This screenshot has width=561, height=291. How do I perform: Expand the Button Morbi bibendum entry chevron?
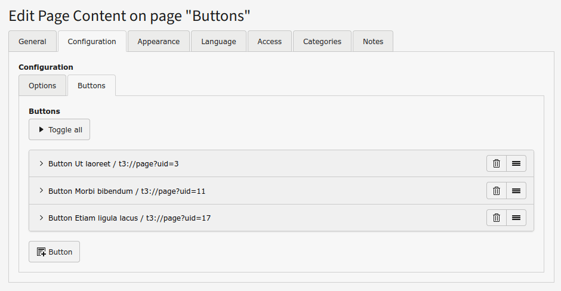[x=41, y=191]
